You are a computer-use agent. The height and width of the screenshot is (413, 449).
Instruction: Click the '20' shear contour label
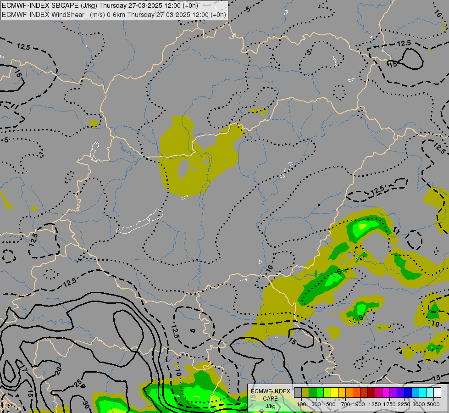[x=58, y=371]
